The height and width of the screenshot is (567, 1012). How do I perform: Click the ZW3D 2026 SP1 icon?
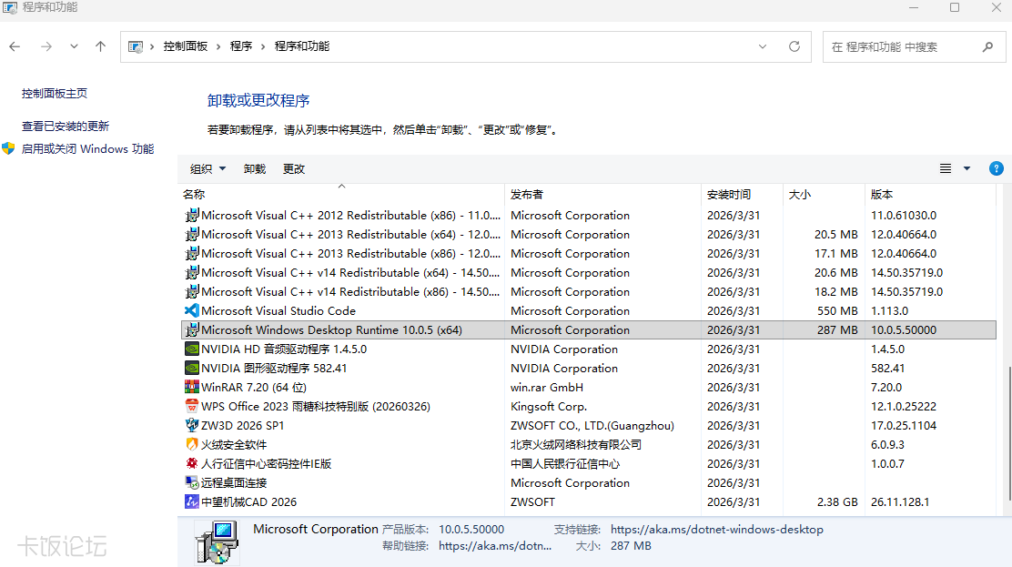pos(192,425)
